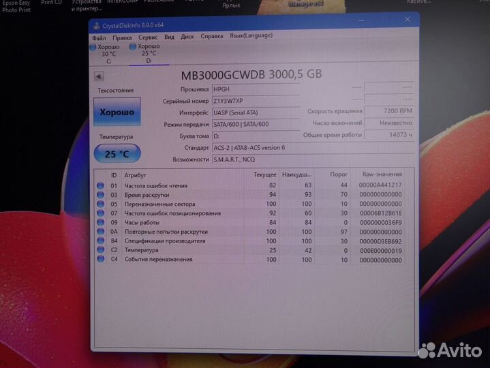Click the Прошивка field showing HPGH
This screenshot has height=368, width=490.
[256, 89]
